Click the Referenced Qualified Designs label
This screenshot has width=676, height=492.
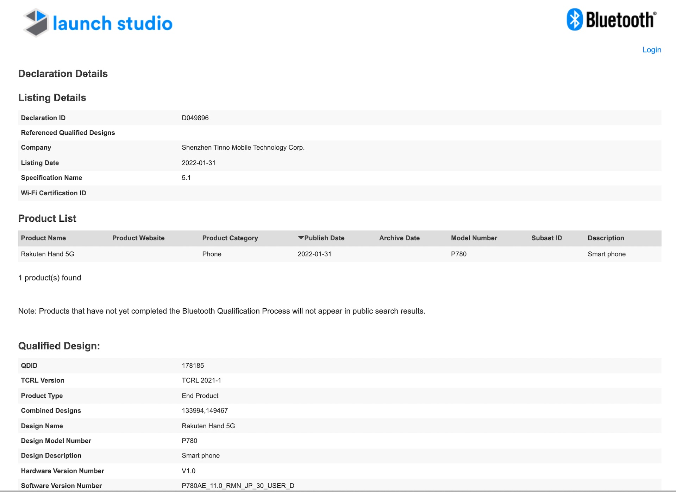point(68,133)
